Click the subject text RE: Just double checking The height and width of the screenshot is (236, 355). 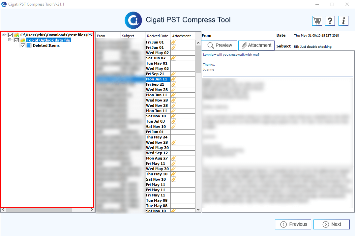pos(313,47)
